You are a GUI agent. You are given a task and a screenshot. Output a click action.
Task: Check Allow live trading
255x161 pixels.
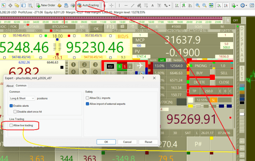point(11,125)
